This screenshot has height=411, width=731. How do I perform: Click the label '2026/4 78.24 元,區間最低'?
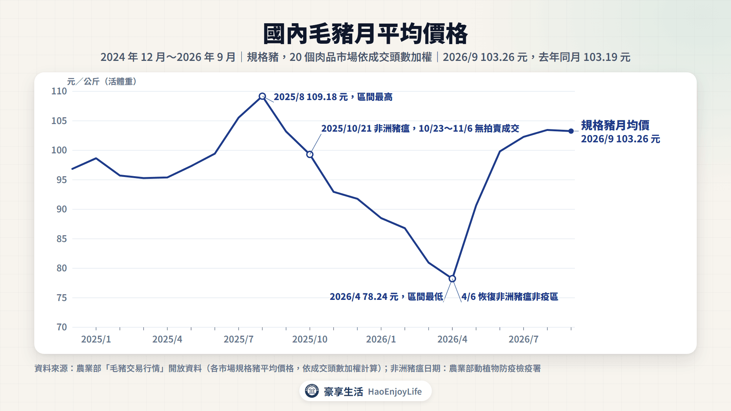tap(386, 297)
